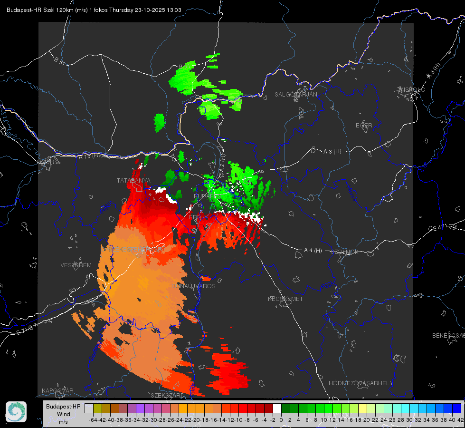This screenshot has height=428, width=465.
Task: Click the timestamp 'Thursday 23-10-2025 13:03'
Action: click(x=145, y=10)
